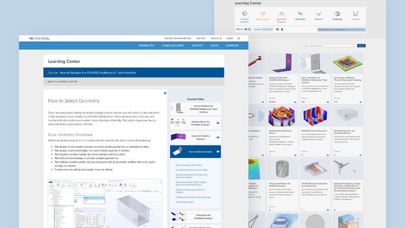This screenshot has height=228, width=405.
Task: Switch to list view in Show as
Action: pyautogui.click(x=246, y=29)
